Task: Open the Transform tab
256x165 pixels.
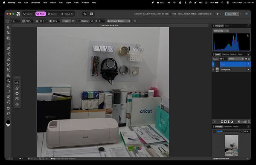Action: point(228,127)
